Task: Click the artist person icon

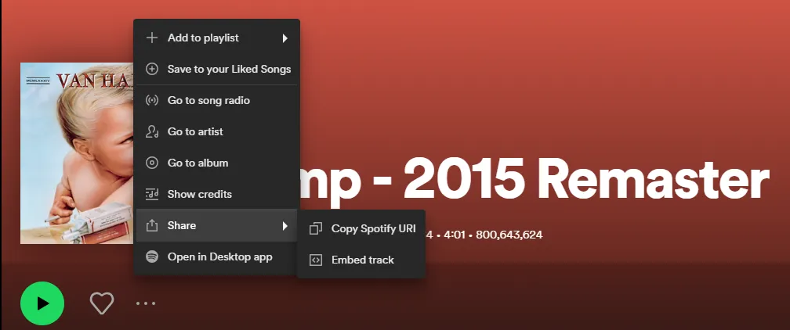Action: pyautogui.click(x=152, y=131)
